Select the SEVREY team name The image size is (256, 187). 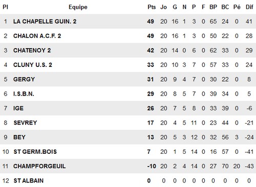point(25,123)
